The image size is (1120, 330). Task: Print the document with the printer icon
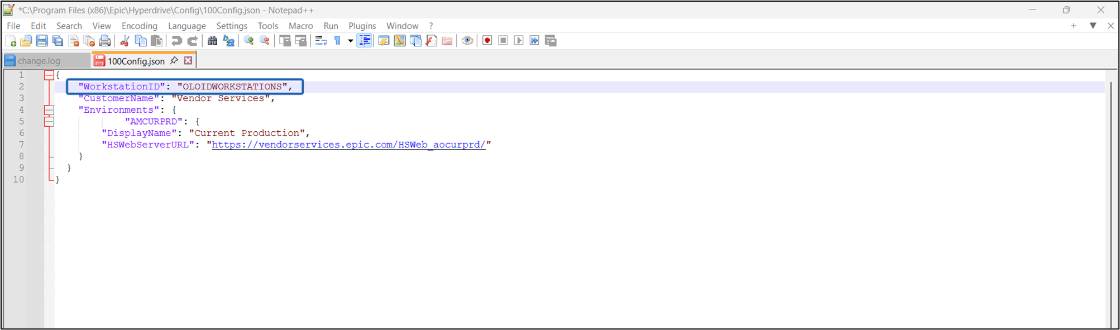(x=104, y=41)
